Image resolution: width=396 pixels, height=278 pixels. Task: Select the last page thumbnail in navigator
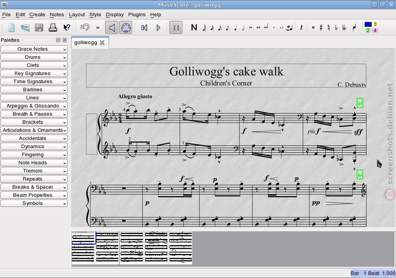[181, 248]
